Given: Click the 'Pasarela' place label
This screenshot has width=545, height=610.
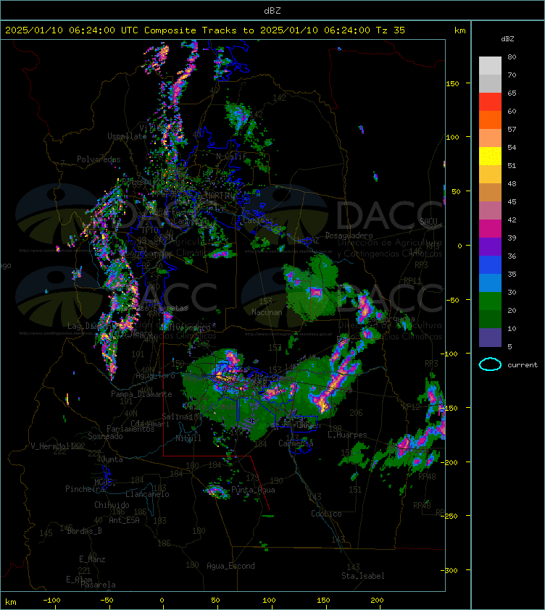Looking at the screenshot, I should 98,585.
